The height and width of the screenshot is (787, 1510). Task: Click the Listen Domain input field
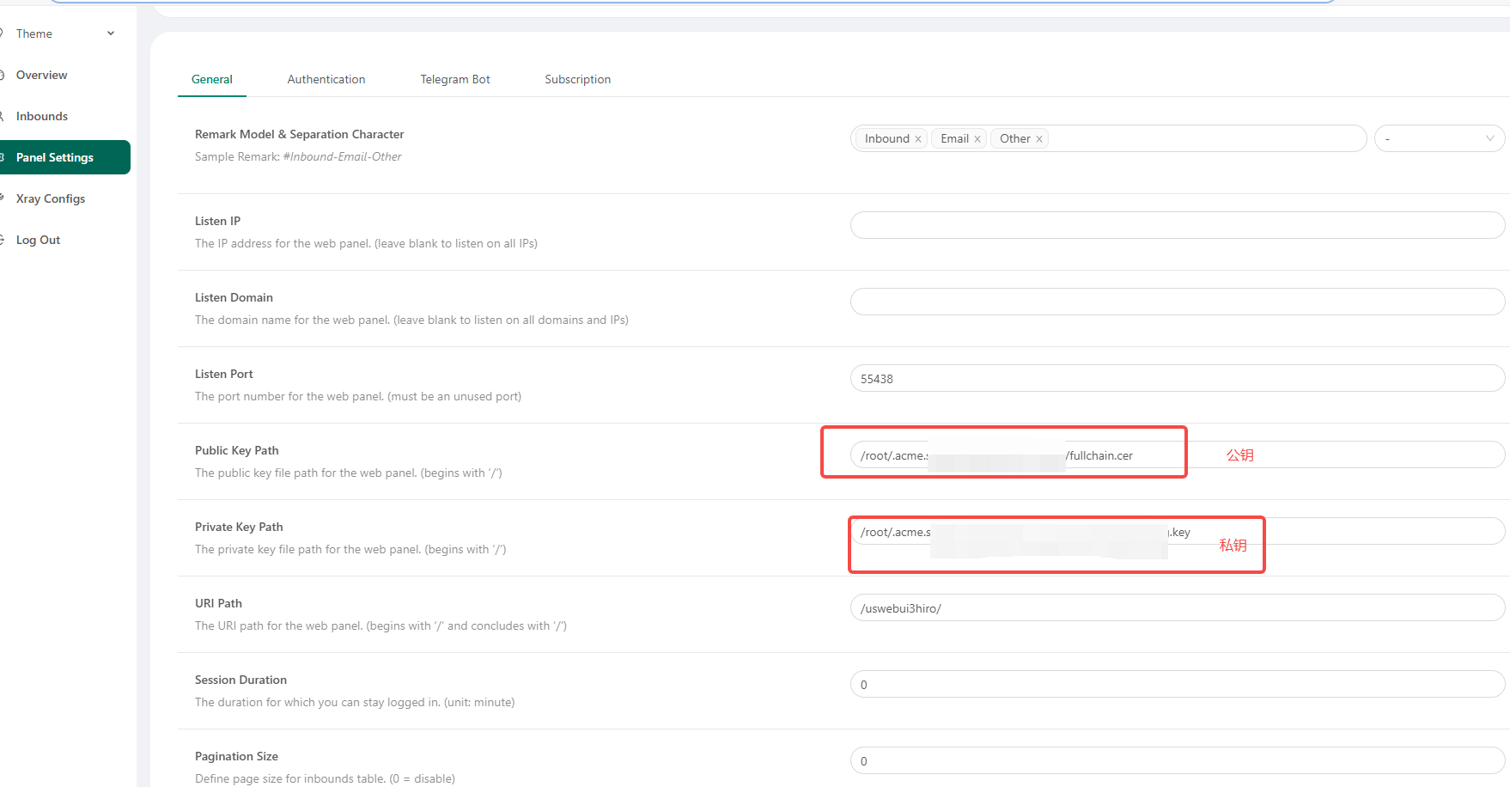[x=1177, y=302]
